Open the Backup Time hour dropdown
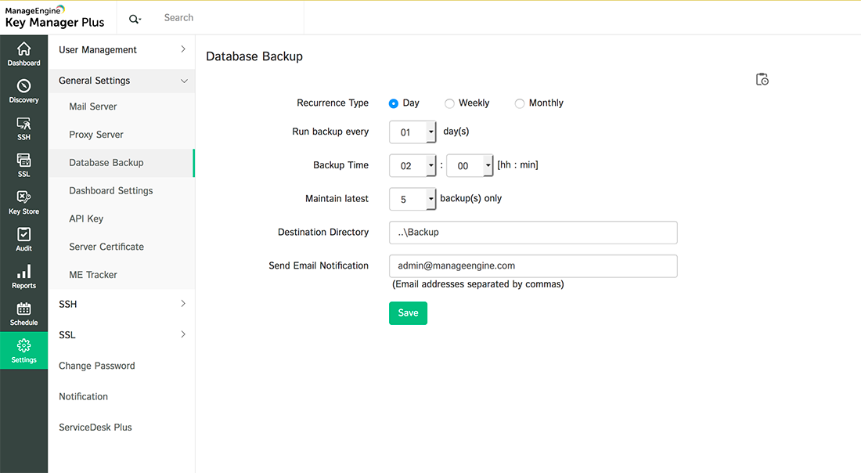 tap(430, 165)
